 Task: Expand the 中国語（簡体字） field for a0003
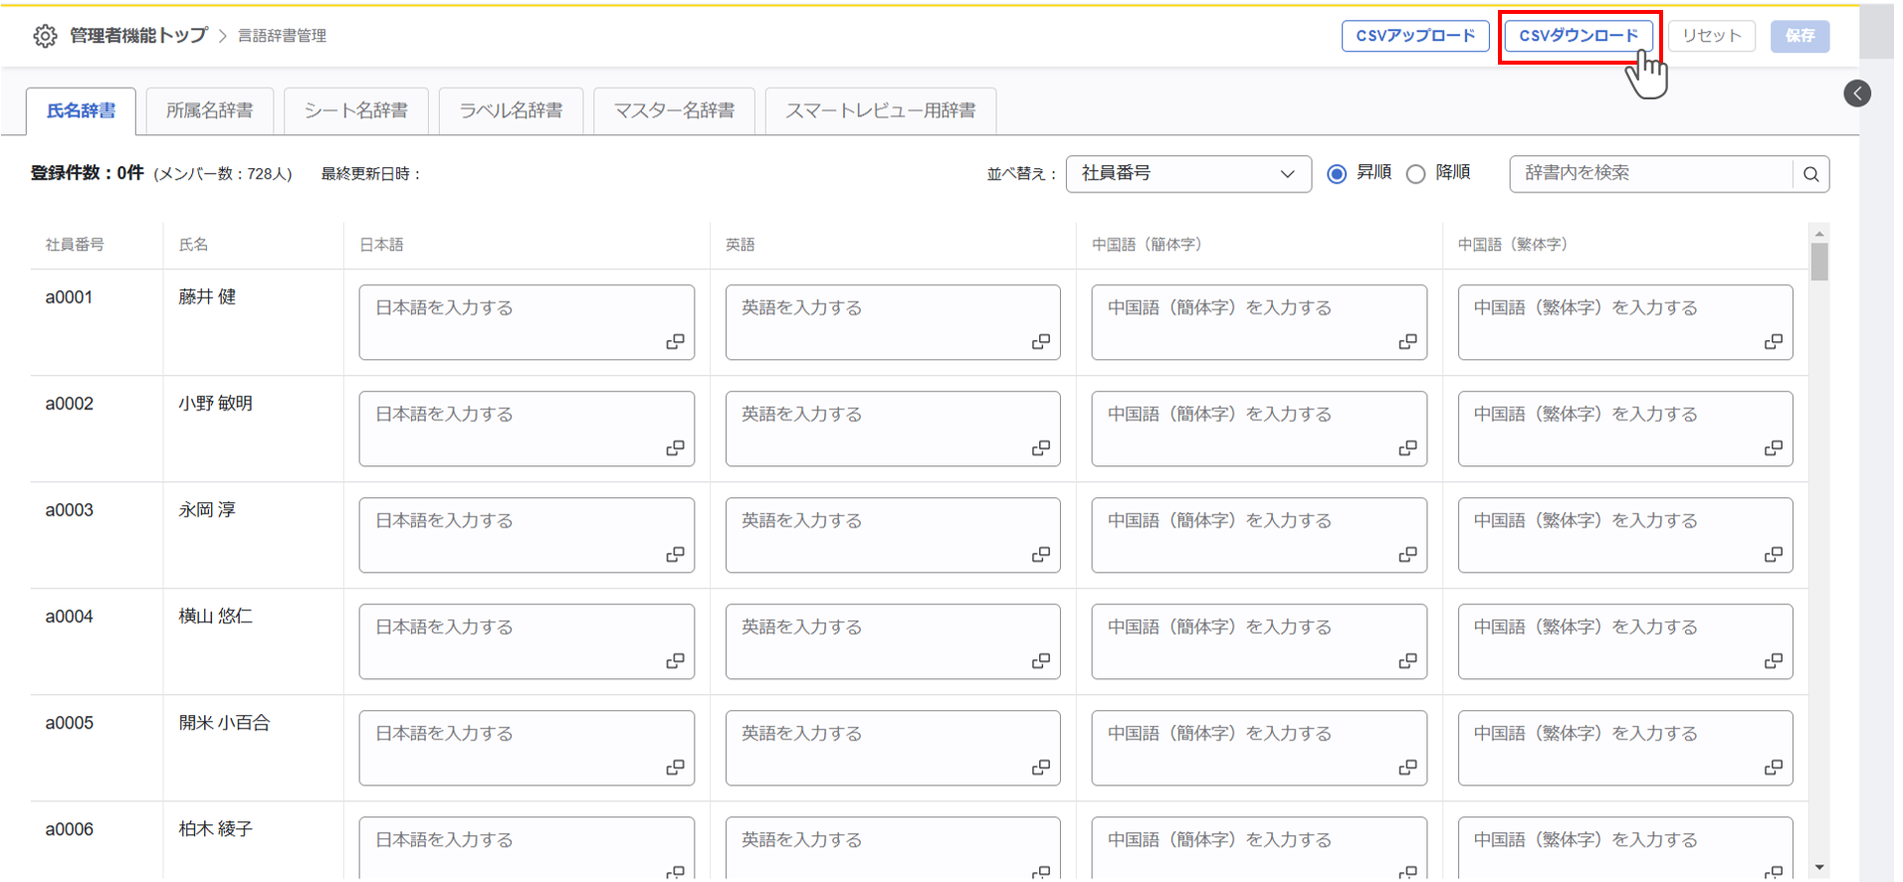(x=1407, y=554)
